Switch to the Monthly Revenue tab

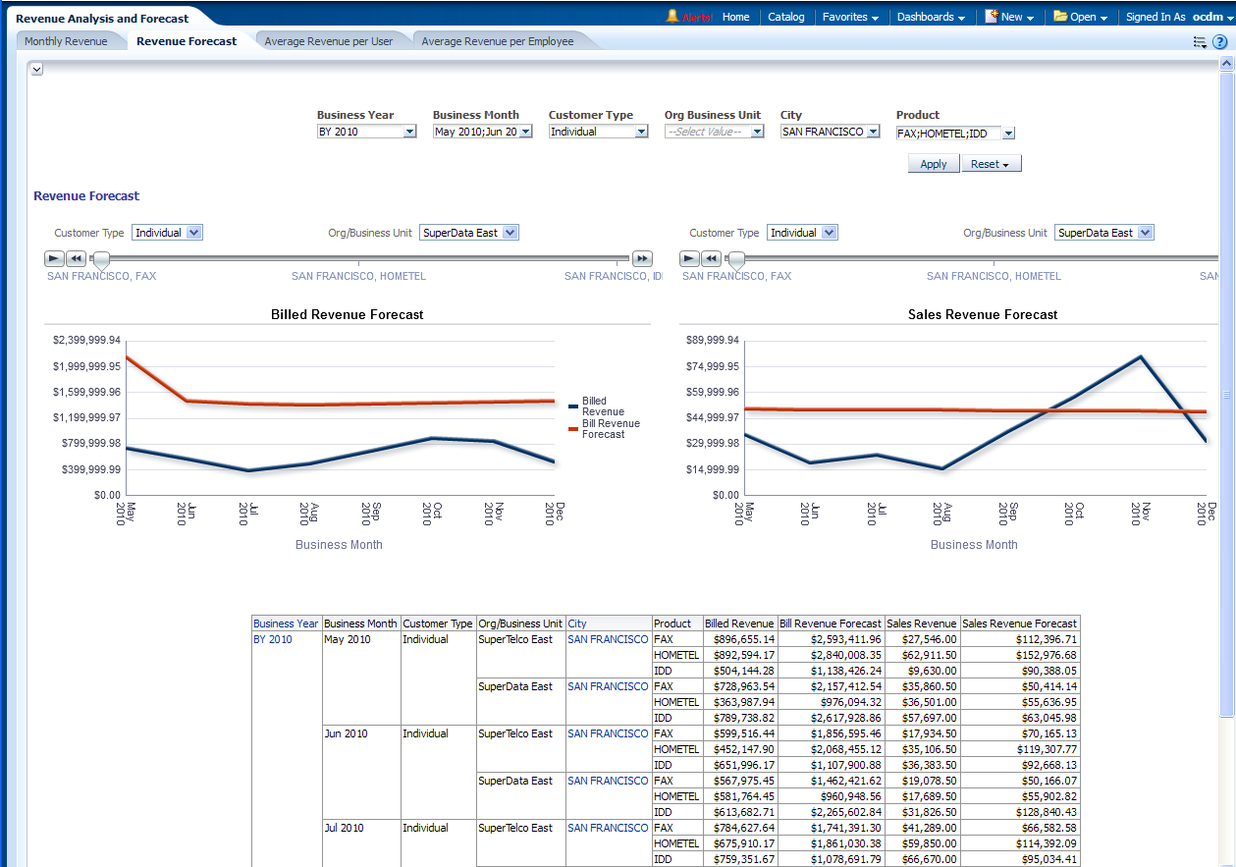click(x=66, y=41)
